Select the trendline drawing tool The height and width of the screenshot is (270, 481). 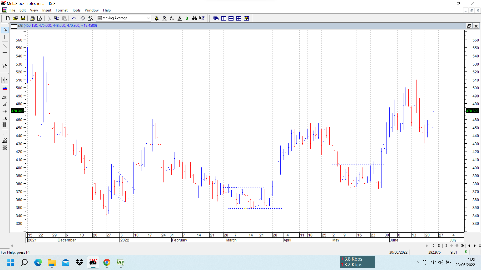pyautogui.click(x=5, y=46)
